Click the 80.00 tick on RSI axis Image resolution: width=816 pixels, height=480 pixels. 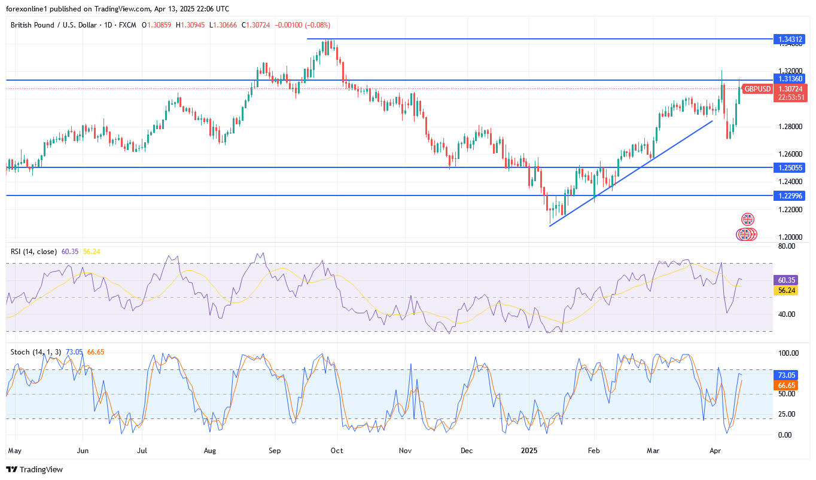787,246
